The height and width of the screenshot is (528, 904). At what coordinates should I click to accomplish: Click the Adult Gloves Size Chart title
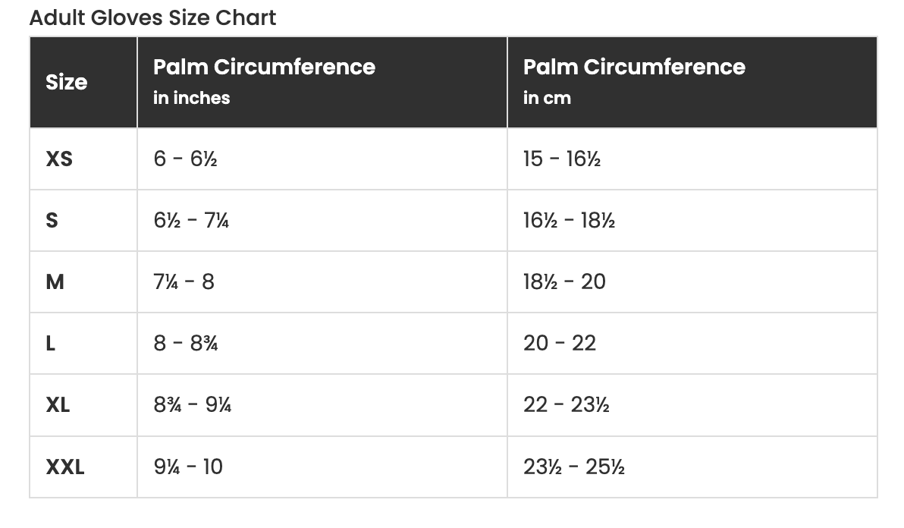coord(152,17)
